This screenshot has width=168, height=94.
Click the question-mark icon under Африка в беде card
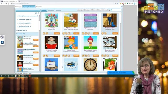(x=69, y=33)
